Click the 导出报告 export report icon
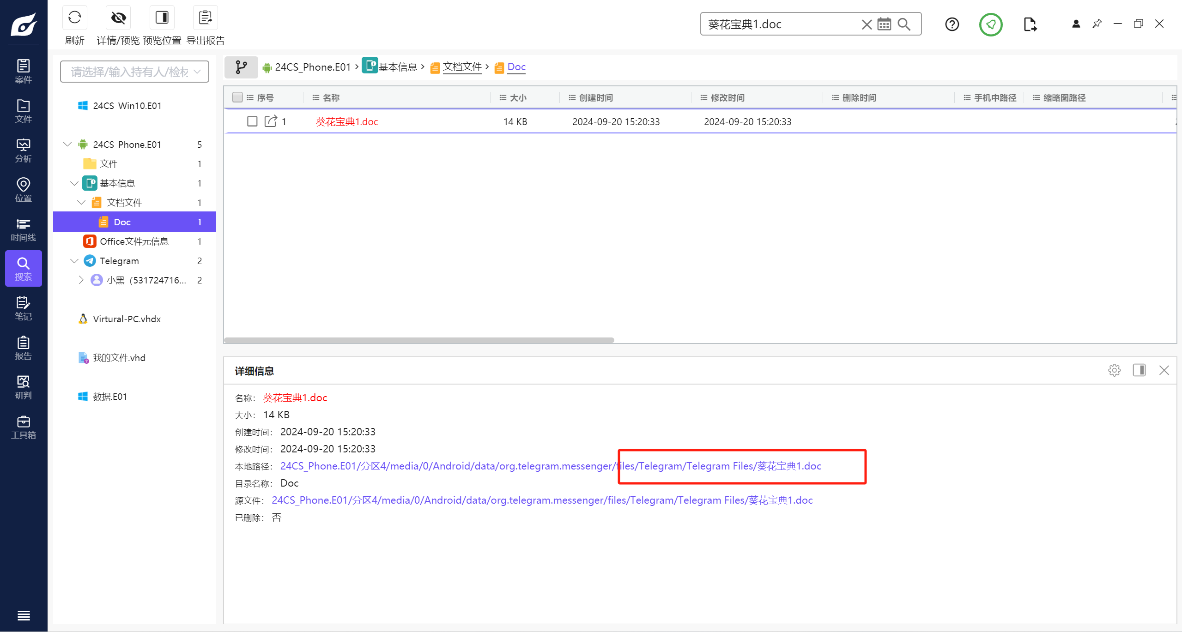 click(205, 18)
